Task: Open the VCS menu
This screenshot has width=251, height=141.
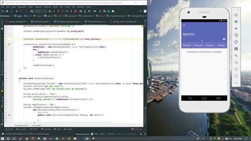Action: coord(73,7)
